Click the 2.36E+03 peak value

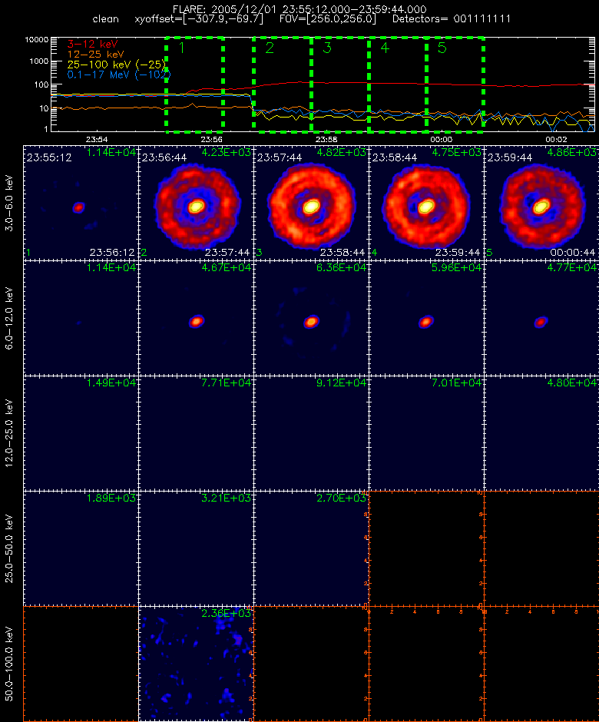click(226, 613)
